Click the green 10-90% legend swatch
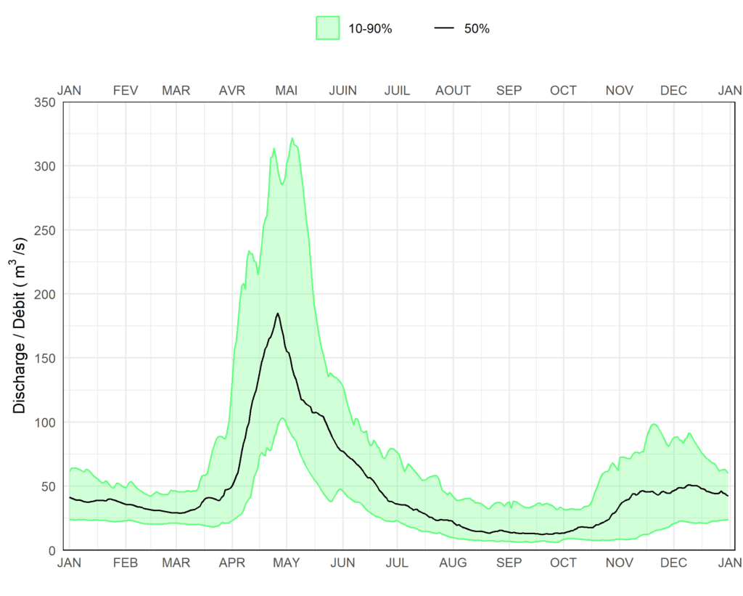 [x=328, y=28]
